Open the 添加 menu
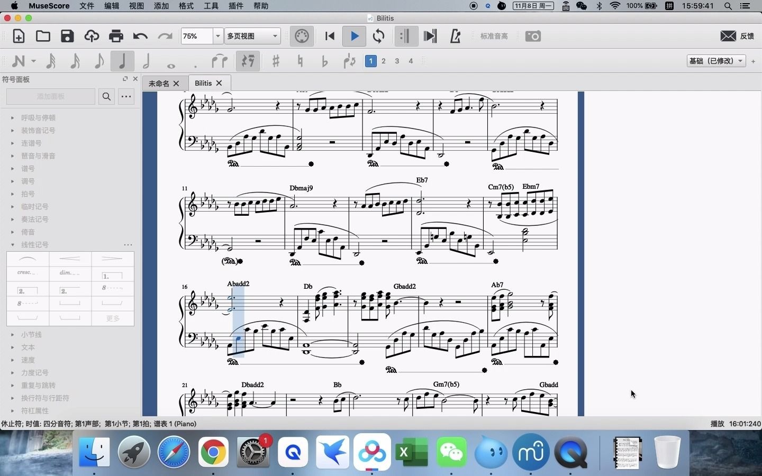The width and height of the screenshot is (762, 476). (x=161, y=6)
